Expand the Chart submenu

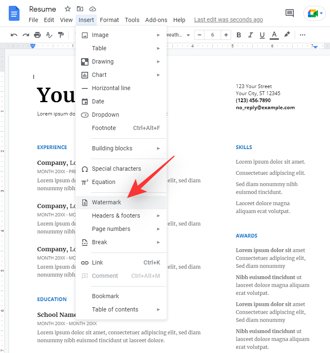[121, 75]
